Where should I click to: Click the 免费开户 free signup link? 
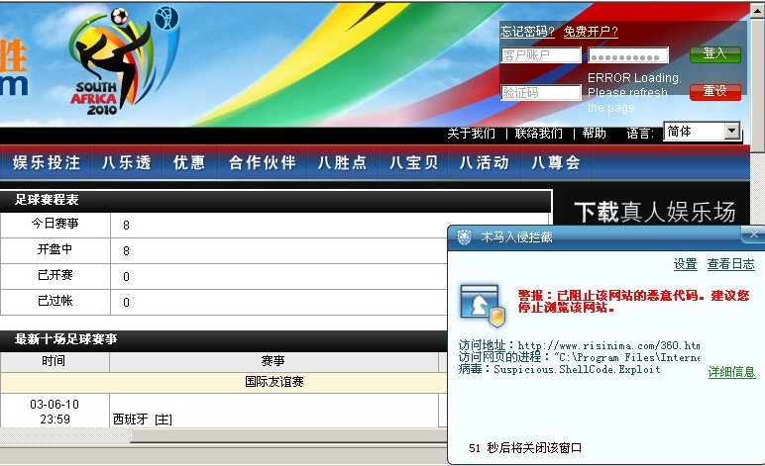point(591,32)
